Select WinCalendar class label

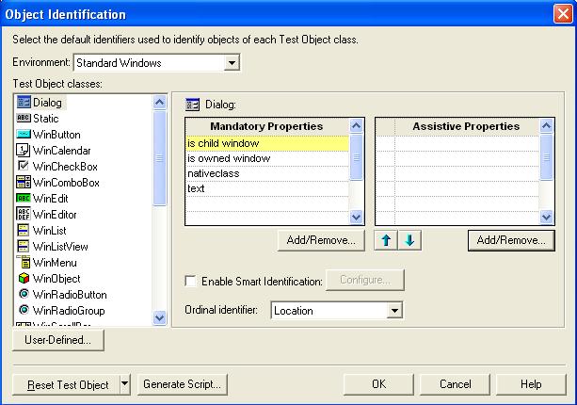[x=62, y=151]
